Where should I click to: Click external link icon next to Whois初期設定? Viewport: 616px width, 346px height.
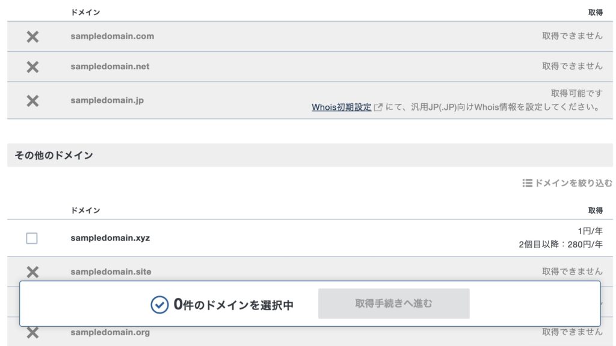[x=378, y=108]
